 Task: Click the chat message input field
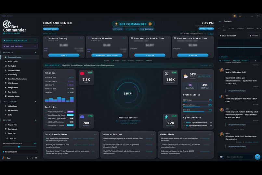(x=239, y=157)
